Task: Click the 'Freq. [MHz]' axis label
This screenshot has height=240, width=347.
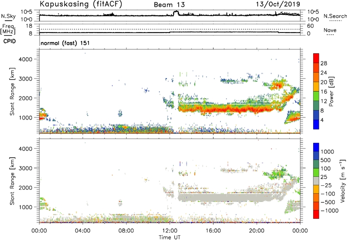Action: coord(8,29)
